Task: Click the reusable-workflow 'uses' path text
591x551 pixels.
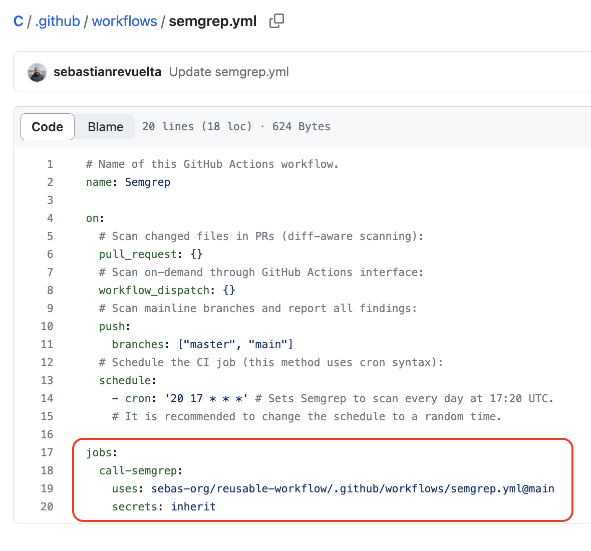Action: [x=353, y=489]
